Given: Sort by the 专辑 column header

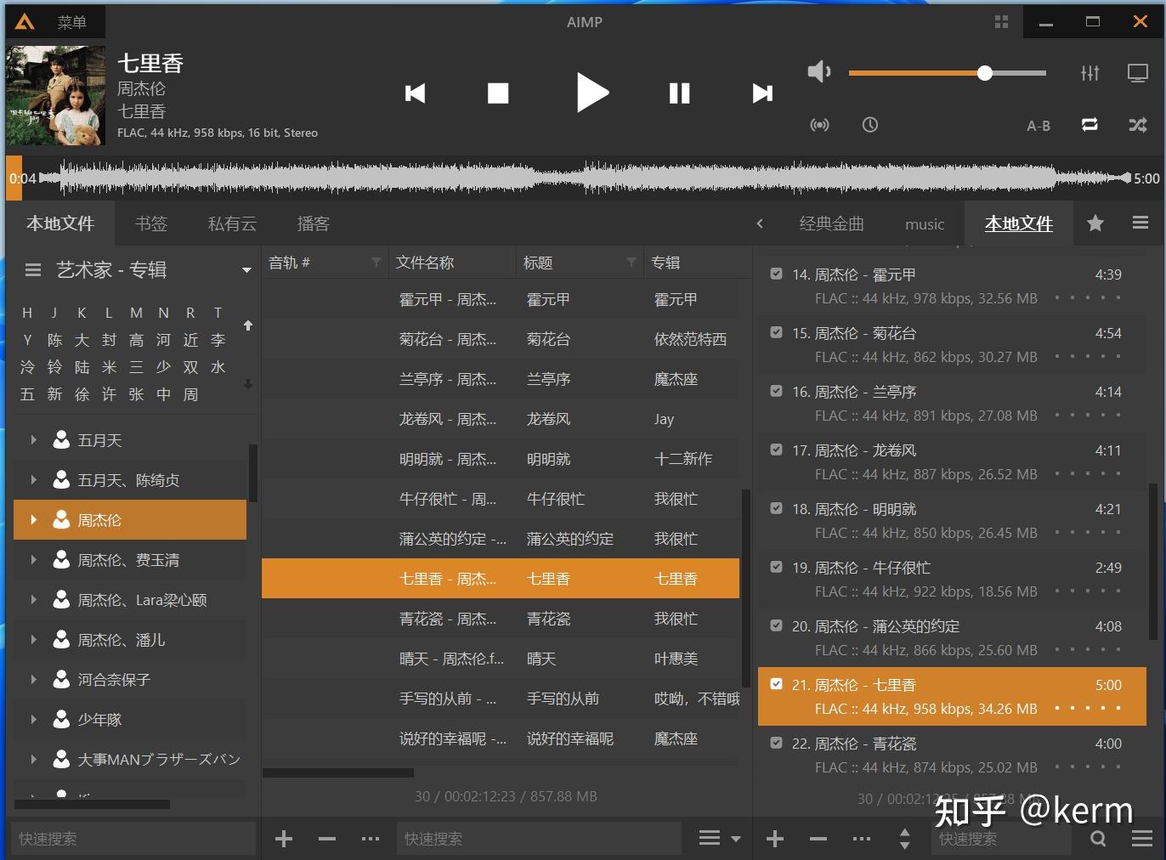Looking at the screenshot, I should [665, 263].
